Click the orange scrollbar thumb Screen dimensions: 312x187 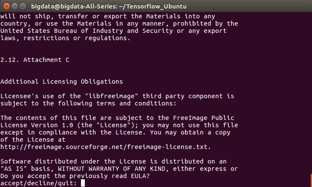[310, 179]
